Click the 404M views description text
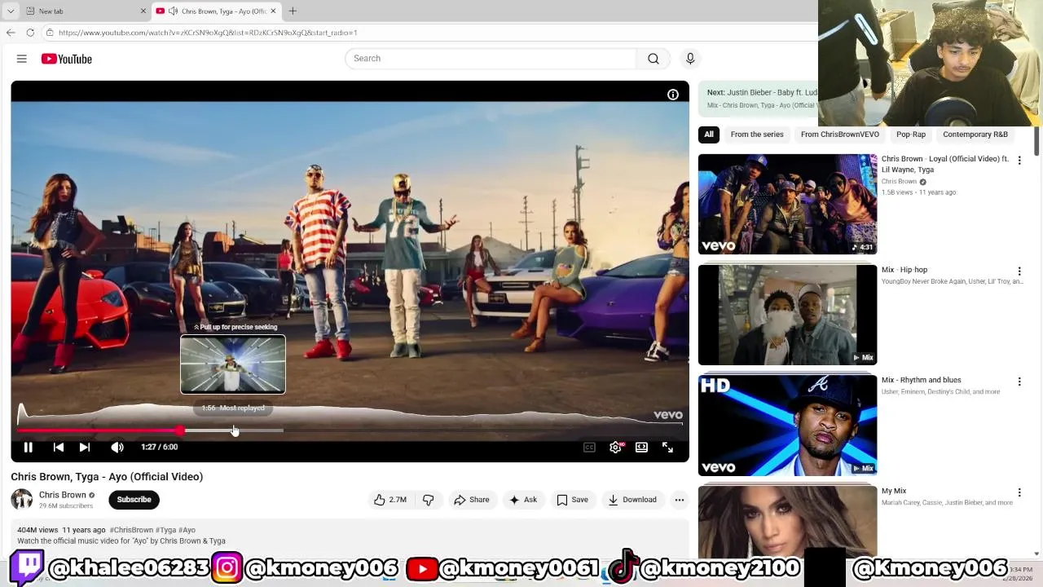This screenshot has width=1043, height=587. 37,530
